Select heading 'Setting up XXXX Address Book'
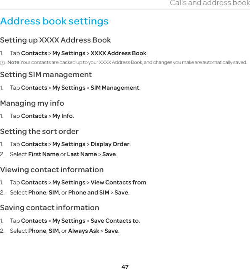 56,40
